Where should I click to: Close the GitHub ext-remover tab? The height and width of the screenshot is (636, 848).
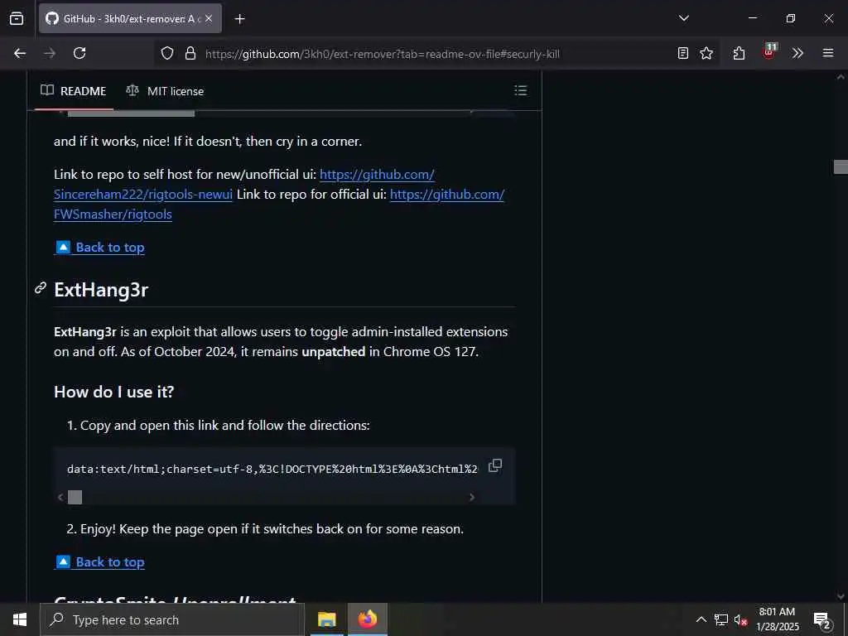tap(209, 19)
